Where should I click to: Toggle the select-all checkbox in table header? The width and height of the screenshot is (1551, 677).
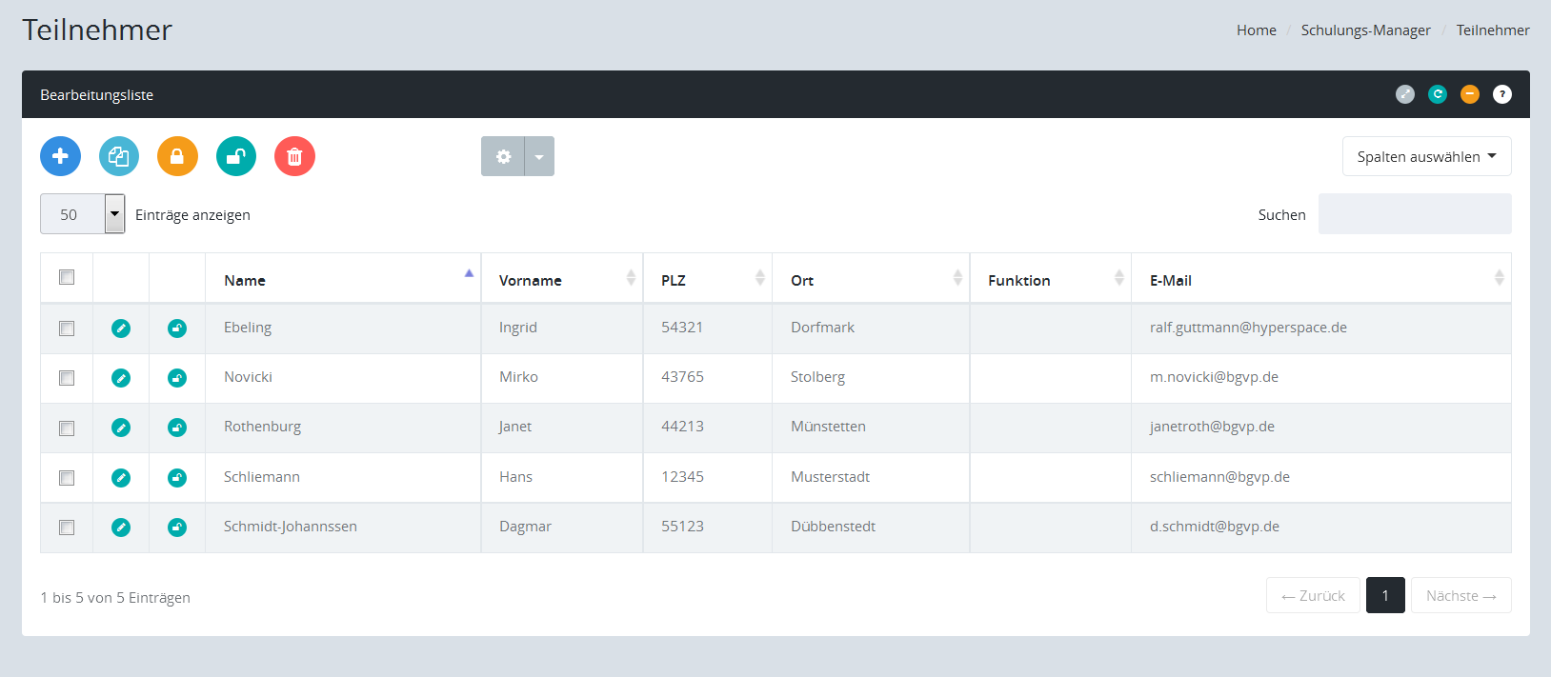(67, 277)
